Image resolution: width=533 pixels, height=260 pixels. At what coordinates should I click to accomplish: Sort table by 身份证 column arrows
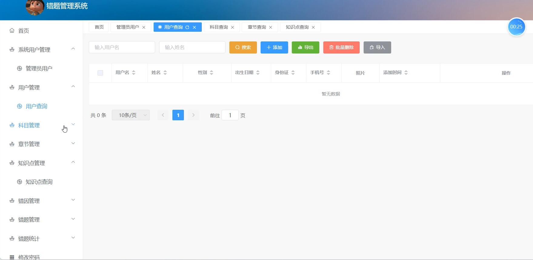click(293, 73)
